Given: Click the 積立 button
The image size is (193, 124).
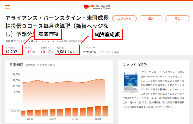Looking at the screenshot, I should (x=177, y=18).
